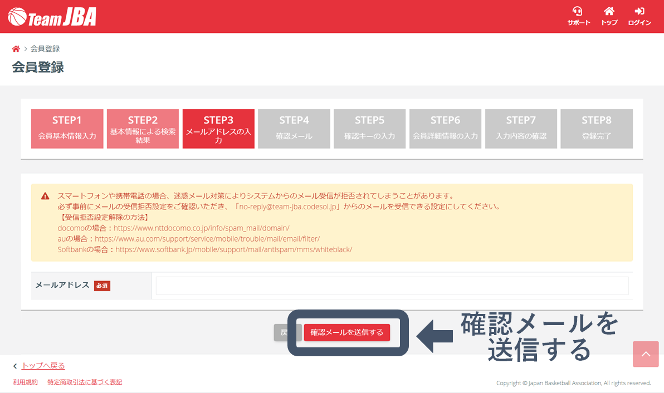
Task: Open the サポート support headset icon
Action: pos(578,12)
